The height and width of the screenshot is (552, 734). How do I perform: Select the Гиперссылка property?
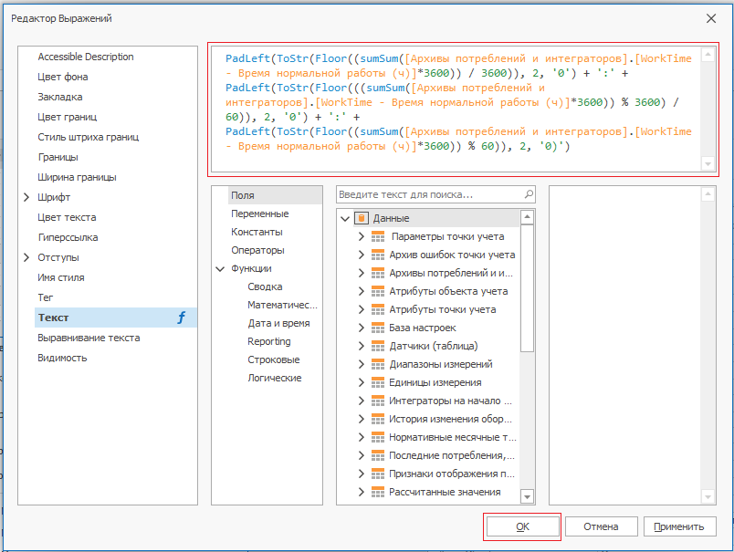click(68, 237)
